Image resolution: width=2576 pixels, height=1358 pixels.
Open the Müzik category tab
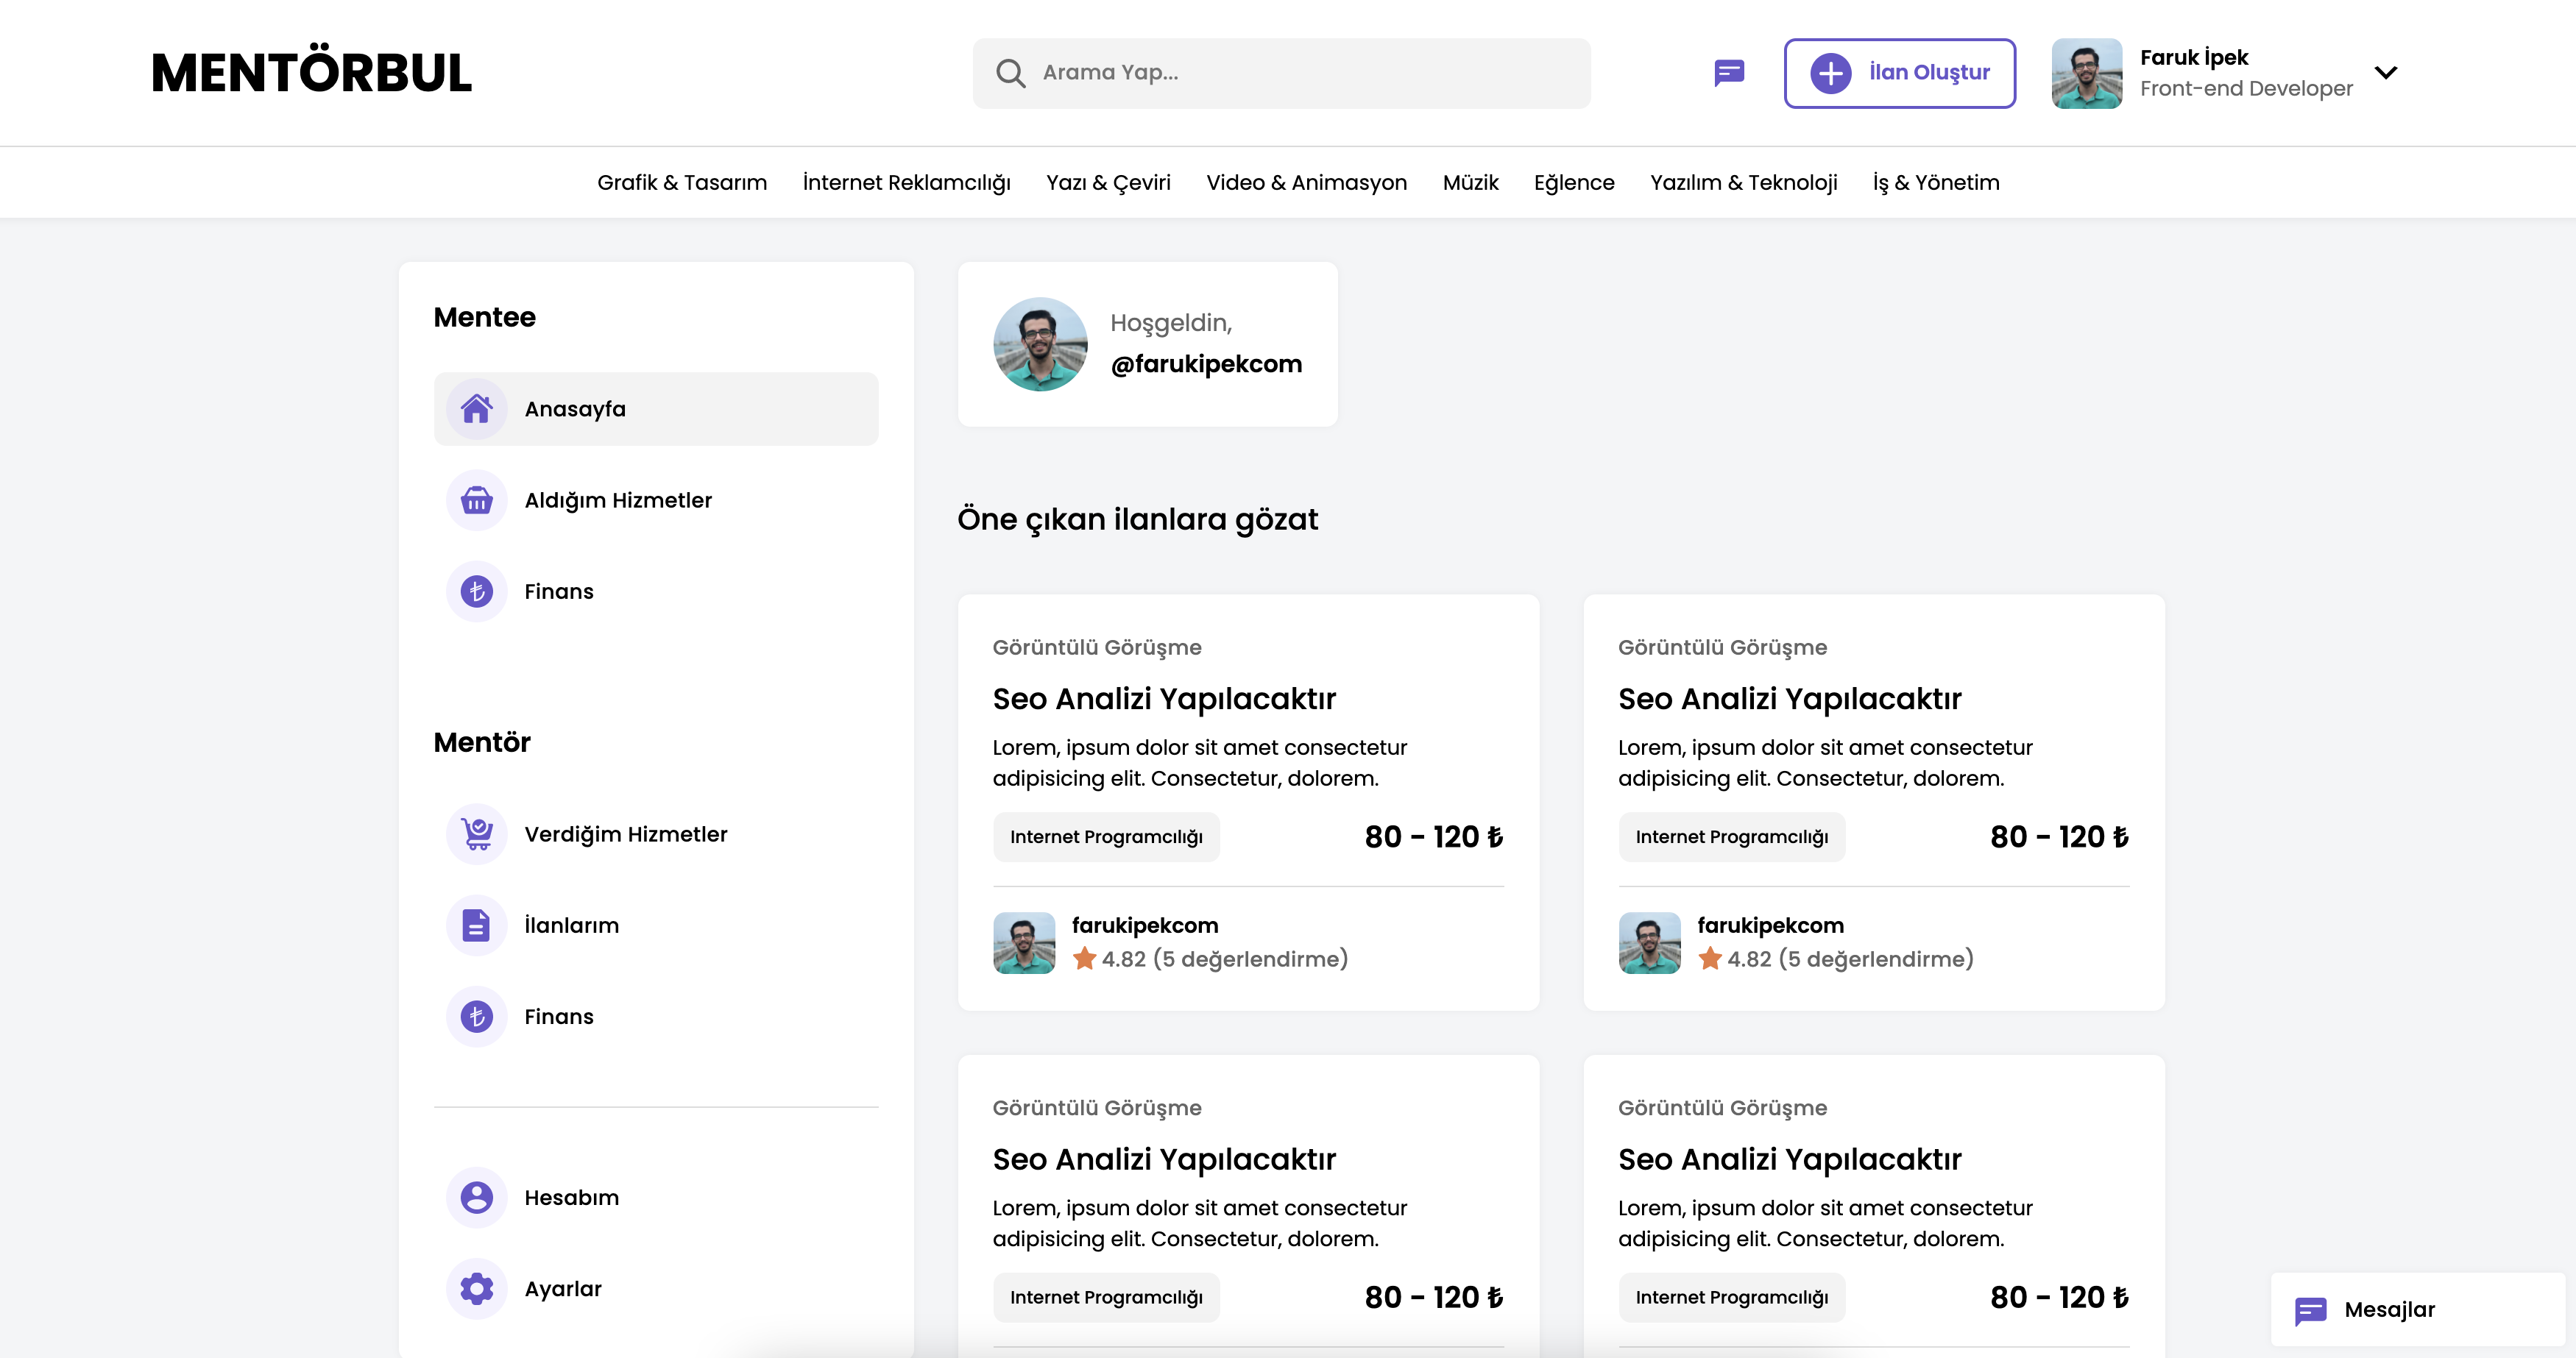(x=1470, y=182)
